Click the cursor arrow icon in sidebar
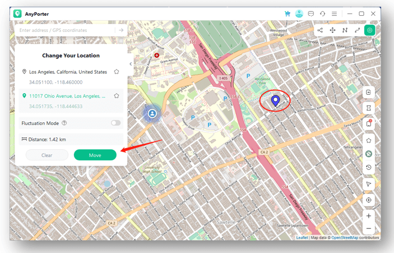Viewport: 394px width, 253px height. 368,184
